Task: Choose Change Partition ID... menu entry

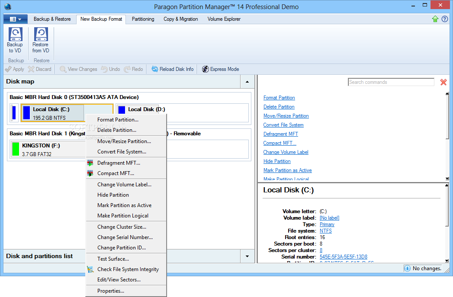Action: (126, 248)
